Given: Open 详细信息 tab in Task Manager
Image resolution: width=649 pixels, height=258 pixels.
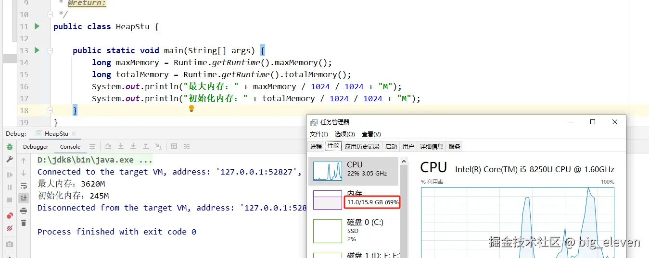Looking at the screenshot, I should (x=432, y=146).
